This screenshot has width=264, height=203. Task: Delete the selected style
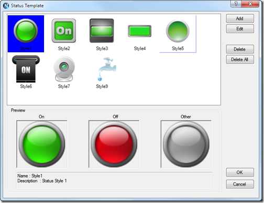pos(240,49)
